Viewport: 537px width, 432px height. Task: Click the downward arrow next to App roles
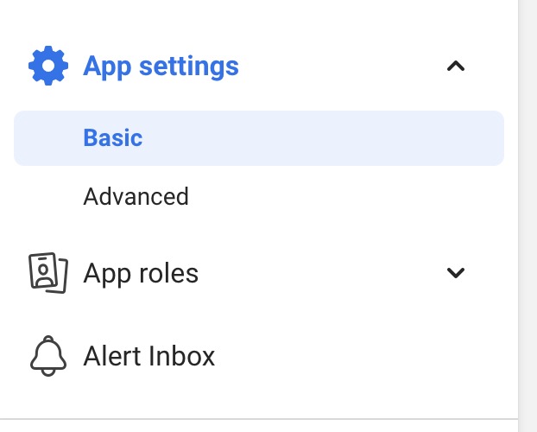[x=456, y=274]
